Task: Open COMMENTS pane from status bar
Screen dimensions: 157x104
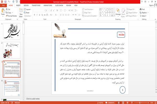Action: (x=110, y=103)
